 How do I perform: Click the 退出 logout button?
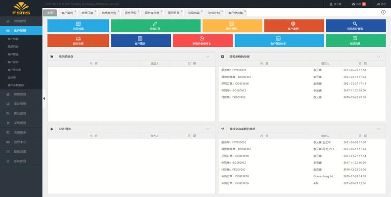(x=382, y=4)
